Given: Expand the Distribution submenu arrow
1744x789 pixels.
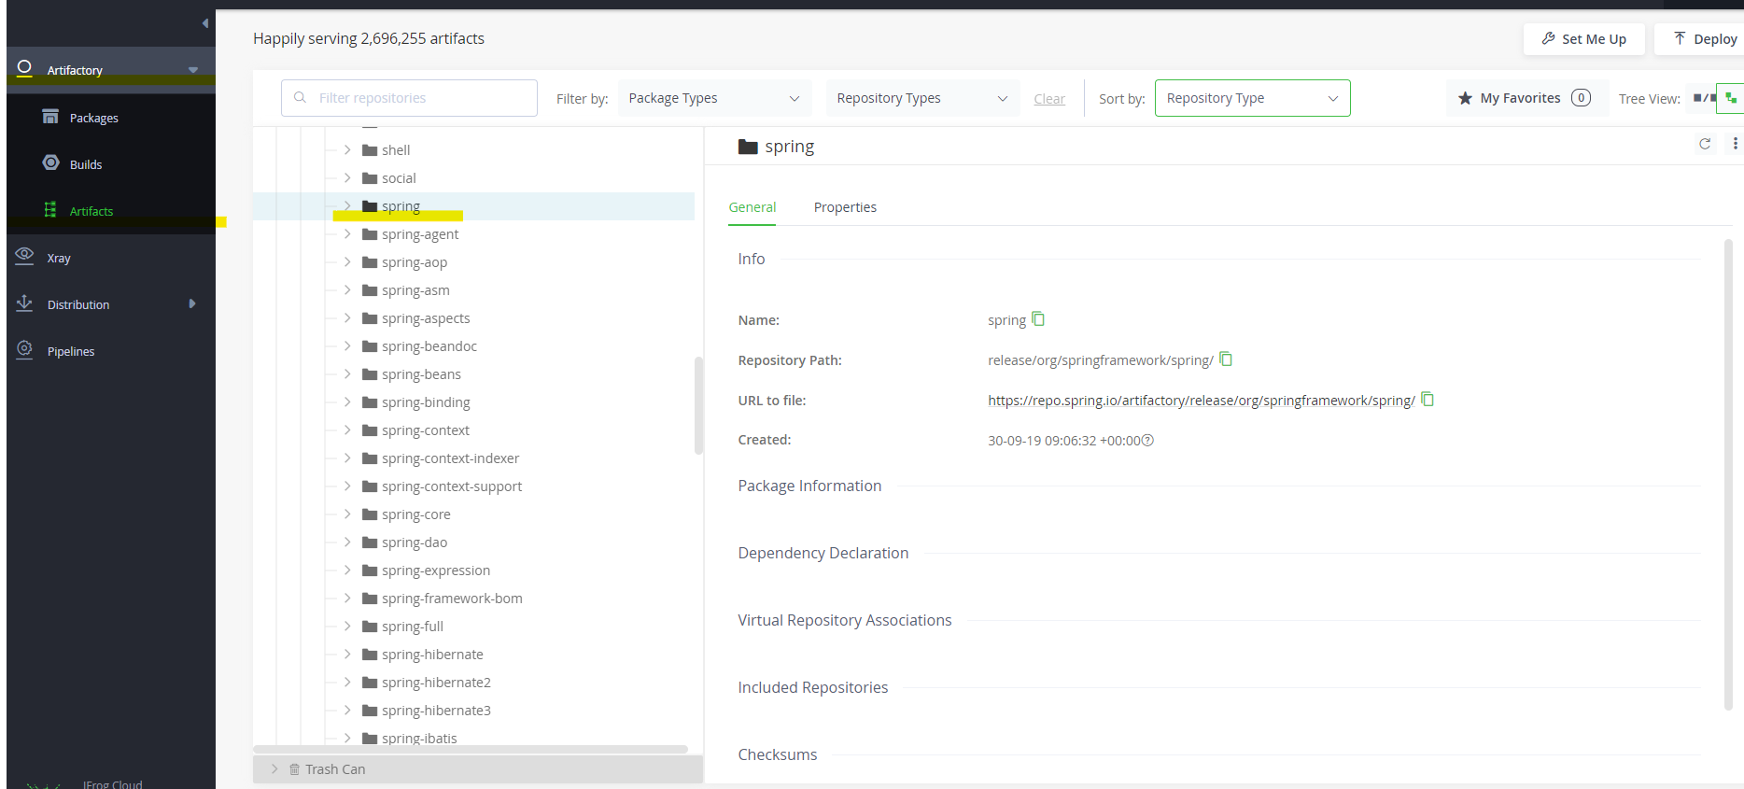Looking at the screenshot, I should point(192,304).
